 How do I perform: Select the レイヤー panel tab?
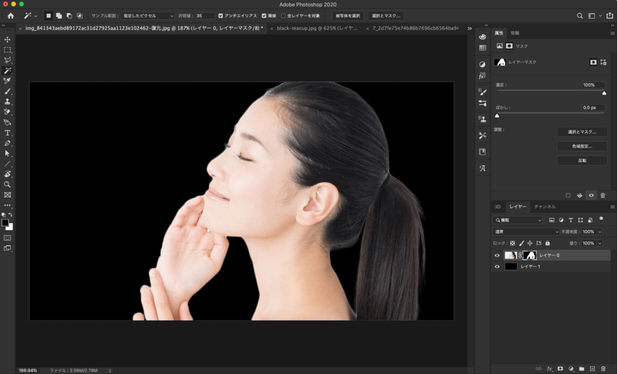point(518,207)
